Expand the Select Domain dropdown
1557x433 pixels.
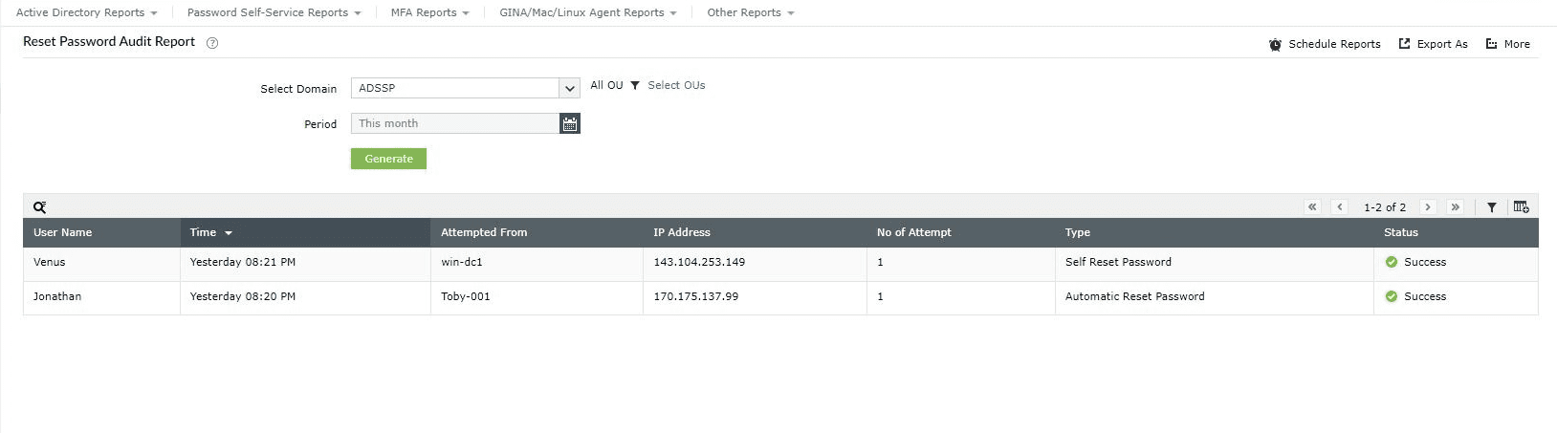pyautogui.click(x=569, y=88)
